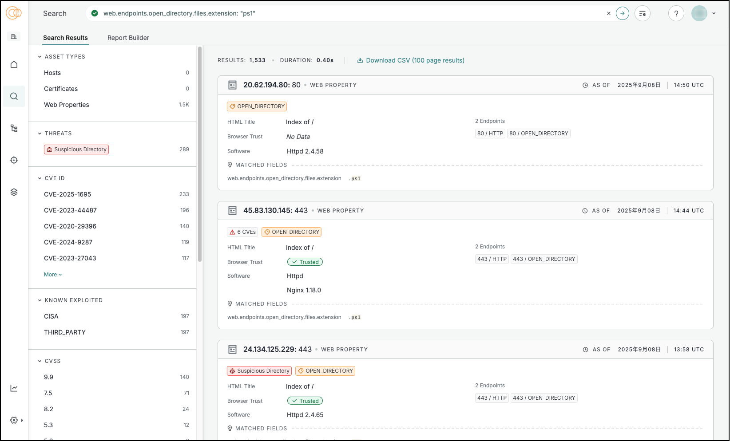Click web property icon for 20.62.194.80
This screenshot has height=441, width=730.
pos(232,85)
